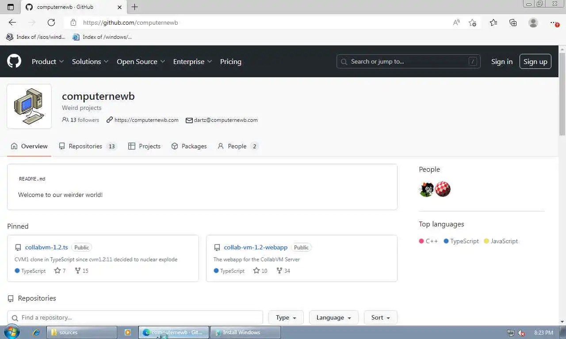The width and height of the screenshot is (566, 339).
Task: Switch to Install Windows taskbar window
Action: pos(245,332)
